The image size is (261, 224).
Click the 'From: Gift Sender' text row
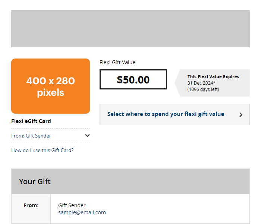click(x=31, y=136)
